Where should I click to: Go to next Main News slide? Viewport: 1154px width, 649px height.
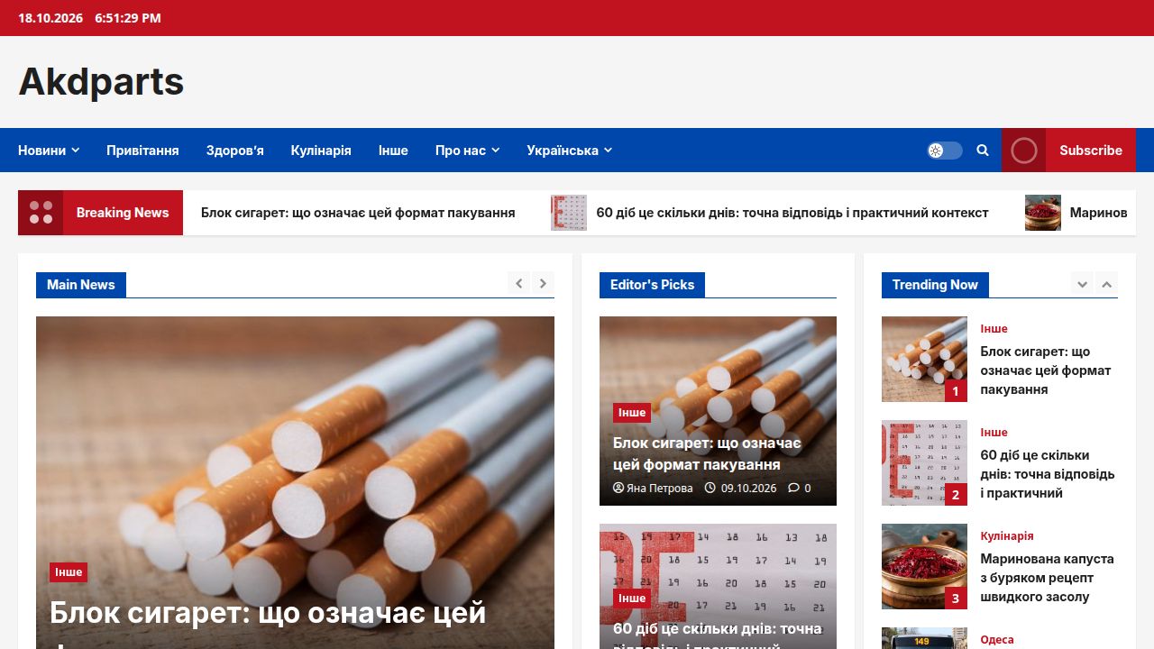coord(543,283)
